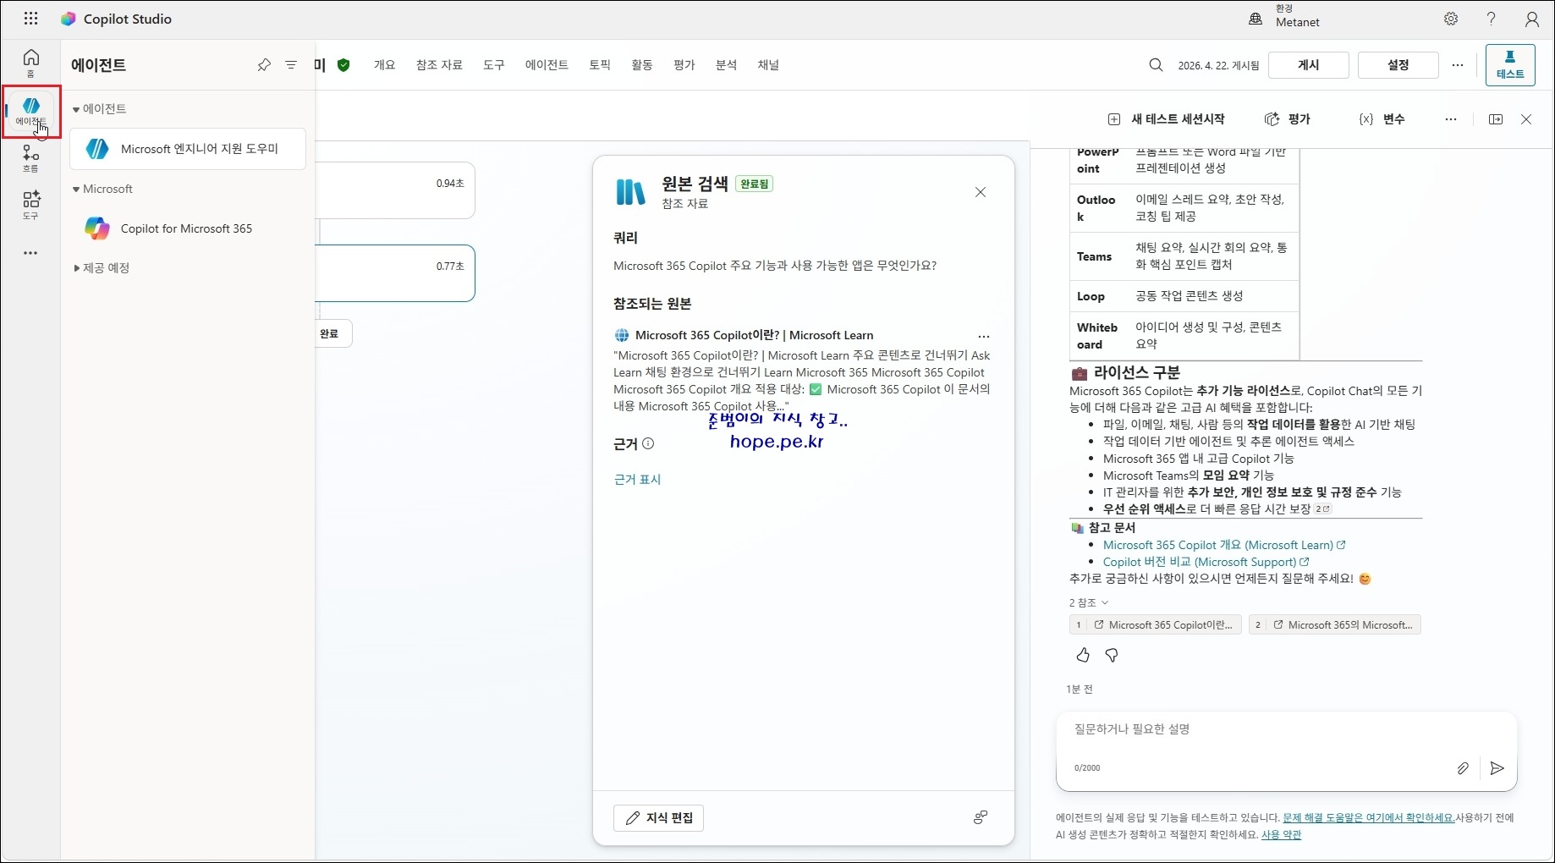Toggle the 테스트 panel button
This screenshot has width=1555, height=863.
pyautogui.click(x=1510, y=65)
